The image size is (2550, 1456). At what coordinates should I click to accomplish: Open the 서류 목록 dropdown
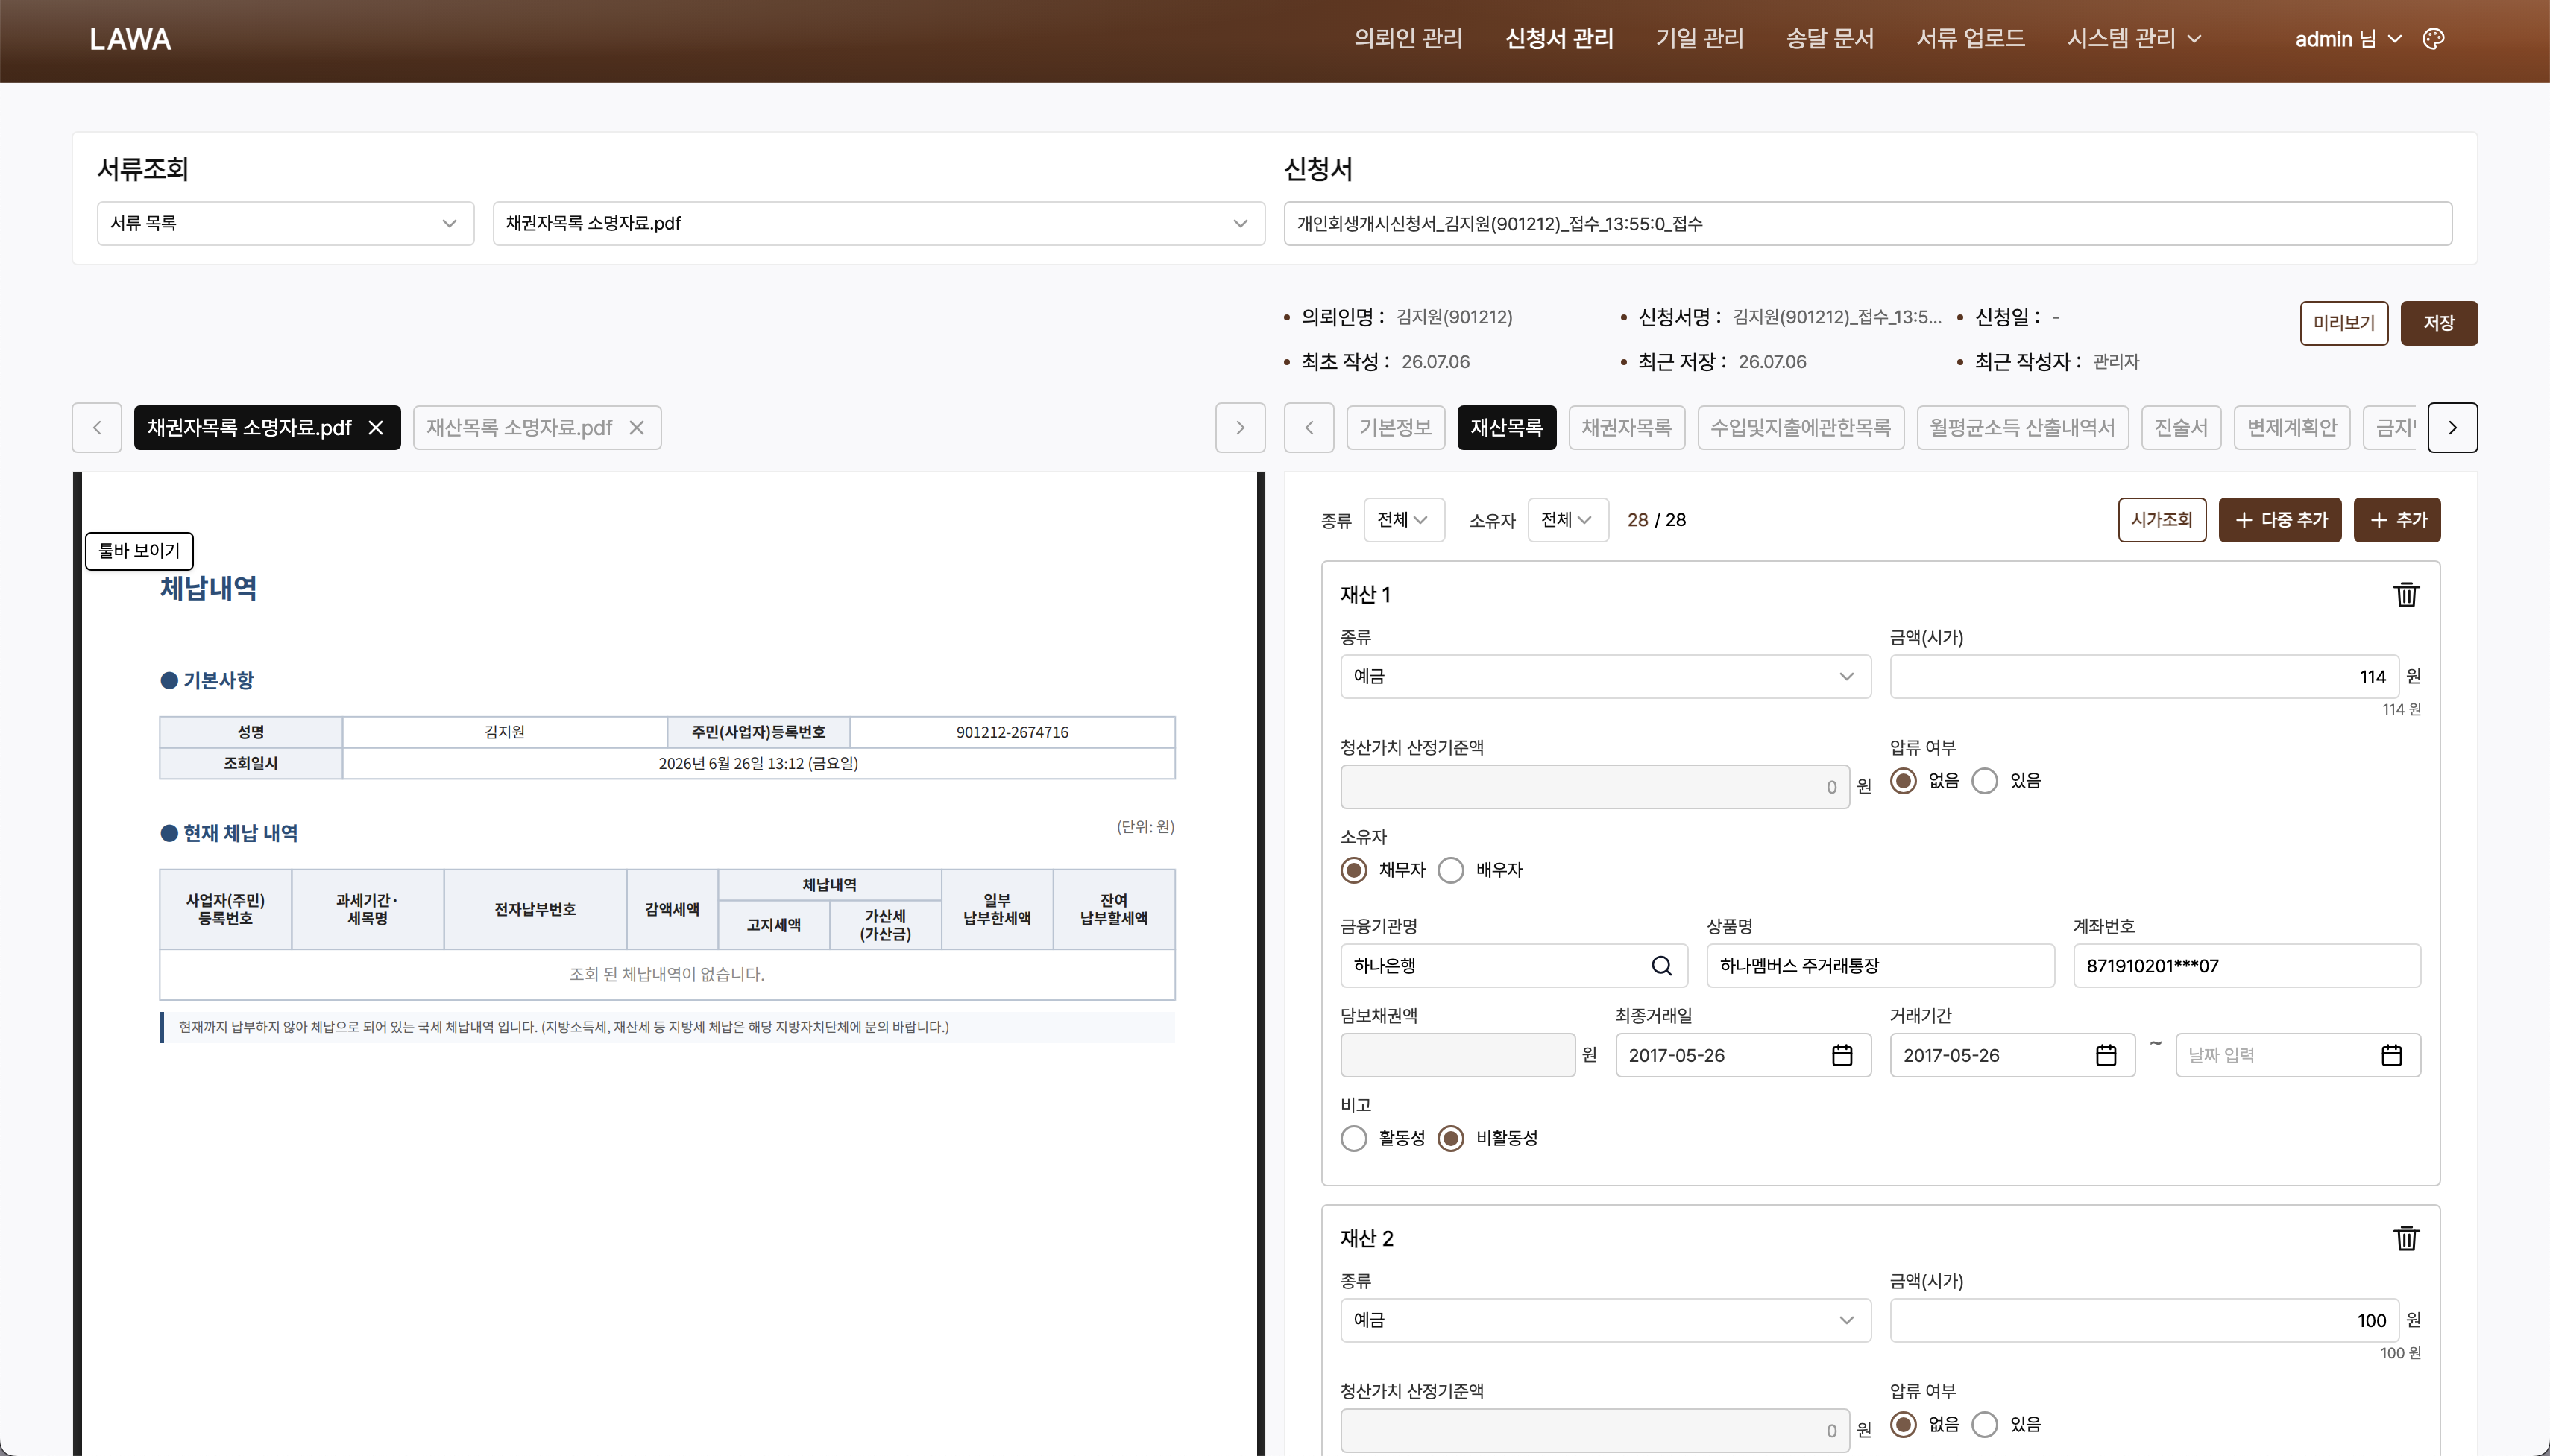tap(285, 223)
